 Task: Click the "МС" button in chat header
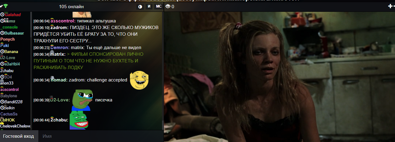pos(158,7)
